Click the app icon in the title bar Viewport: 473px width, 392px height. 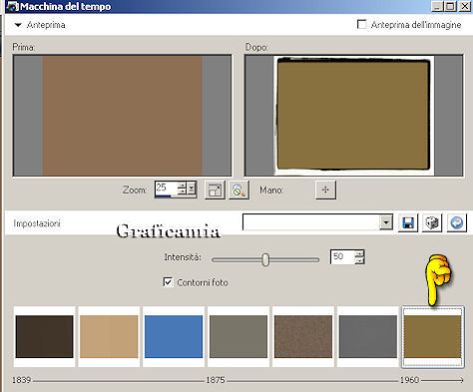(x=12, y=6)
